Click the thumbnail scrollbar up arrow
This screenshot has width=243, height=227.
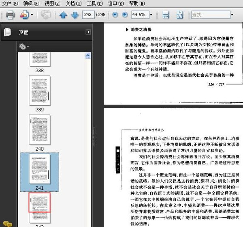click(x=88, y=56)
